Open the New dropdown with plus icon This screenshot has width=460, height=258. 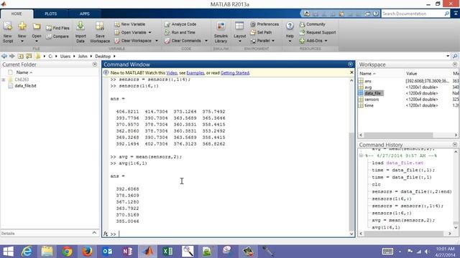click(22, 32)
